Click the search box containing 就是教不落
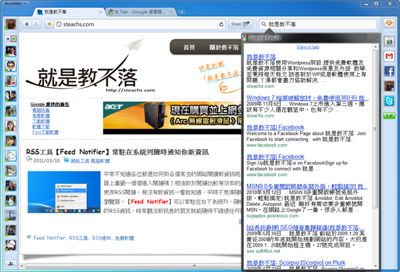This screenshot has width=400, height=272. [x=317, y=24]
